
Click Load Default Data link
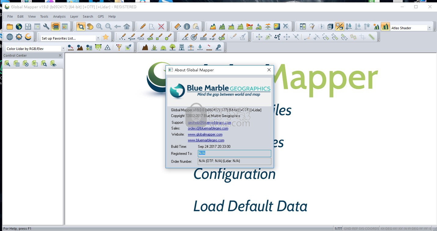pos(250,206)
